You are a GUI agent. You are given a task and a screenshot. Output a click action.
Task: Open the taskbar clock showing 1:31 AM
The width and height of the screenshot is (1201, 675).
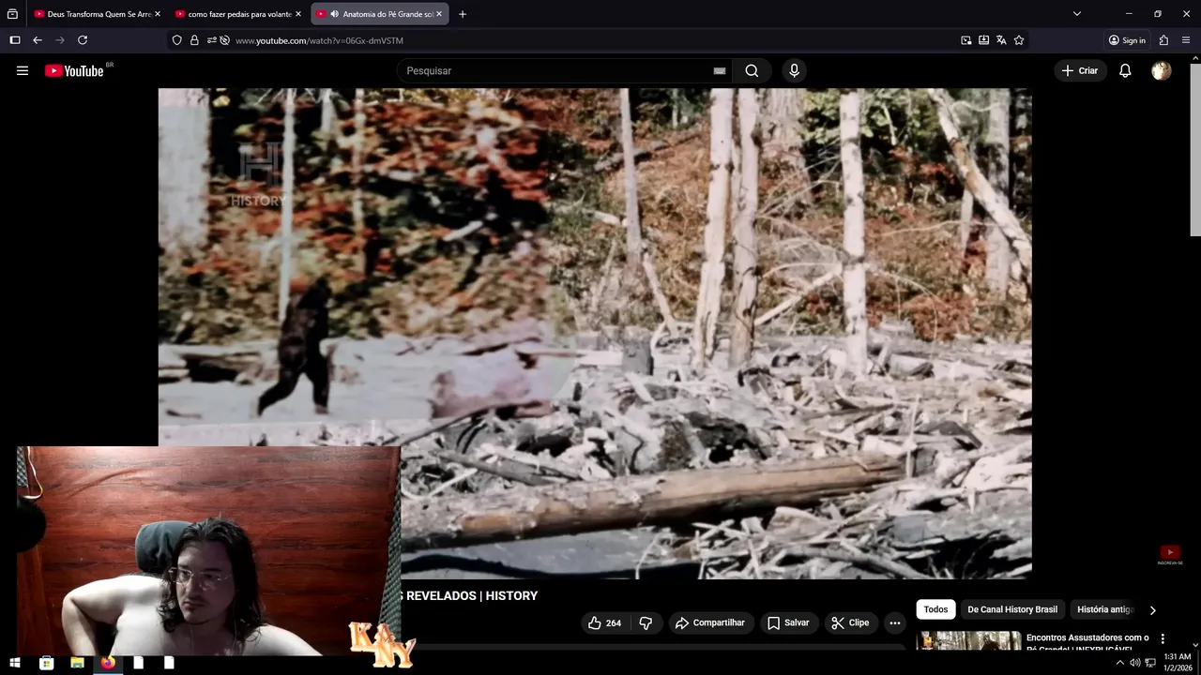pos(1178,662)
